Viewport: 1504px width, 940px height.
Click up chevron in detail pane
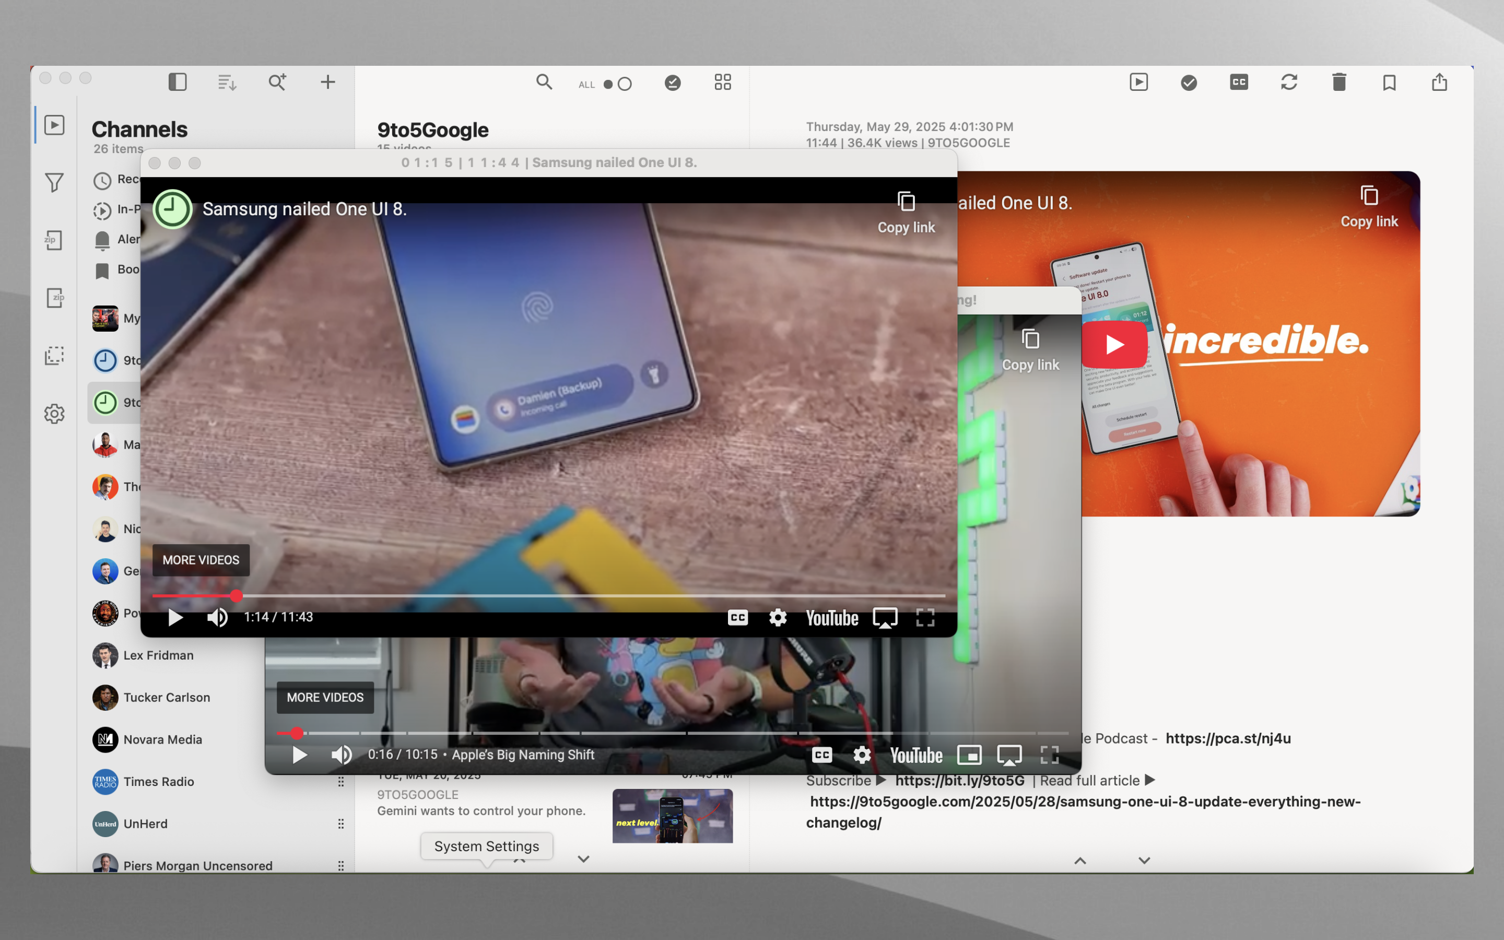coord(1080,861)
